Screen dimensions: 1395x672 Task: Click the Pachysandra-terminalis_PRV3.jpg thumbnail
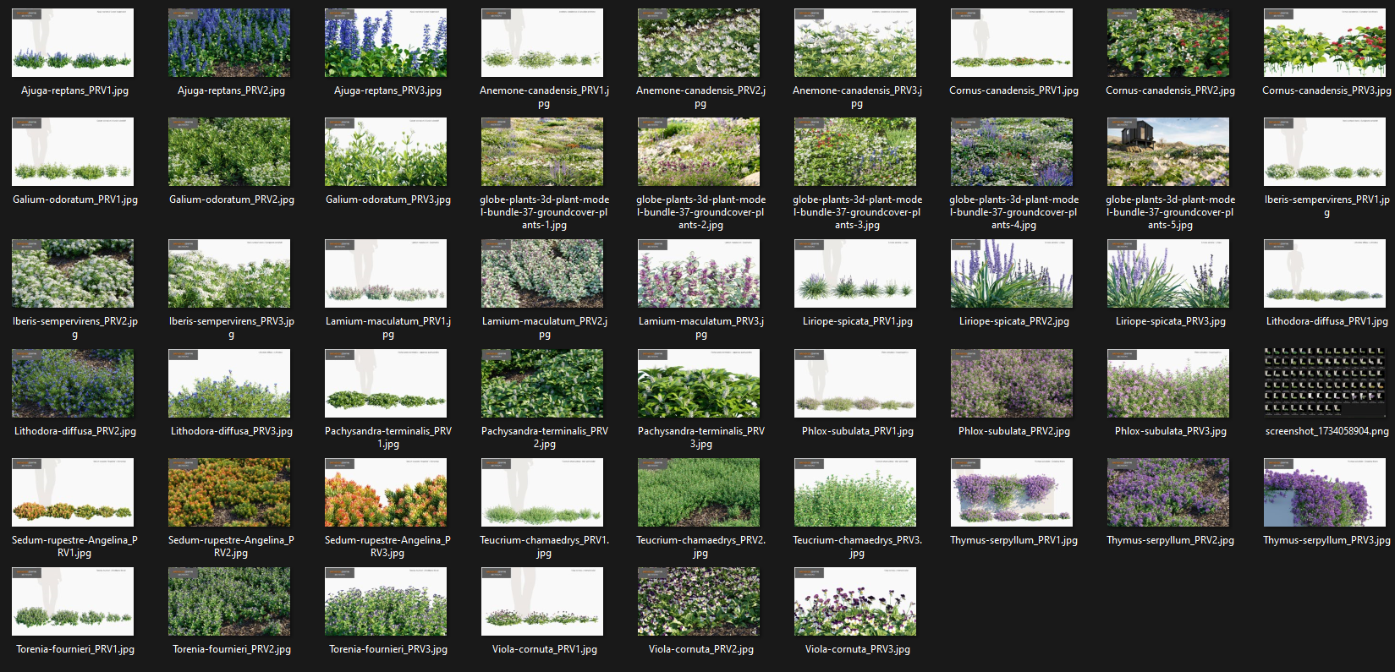pyautogui.click(x=699, y=384)
